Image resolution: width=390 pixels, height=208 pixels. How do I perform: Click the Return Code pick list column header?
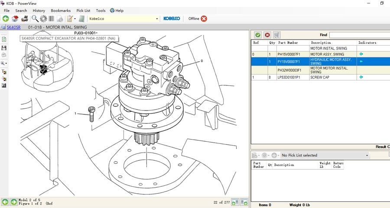tap(338, 165)
